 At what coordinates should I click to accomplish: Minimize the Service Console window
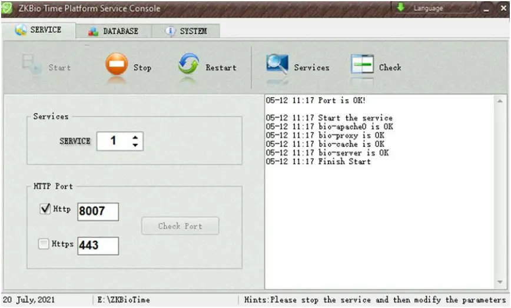coord(486,8)
